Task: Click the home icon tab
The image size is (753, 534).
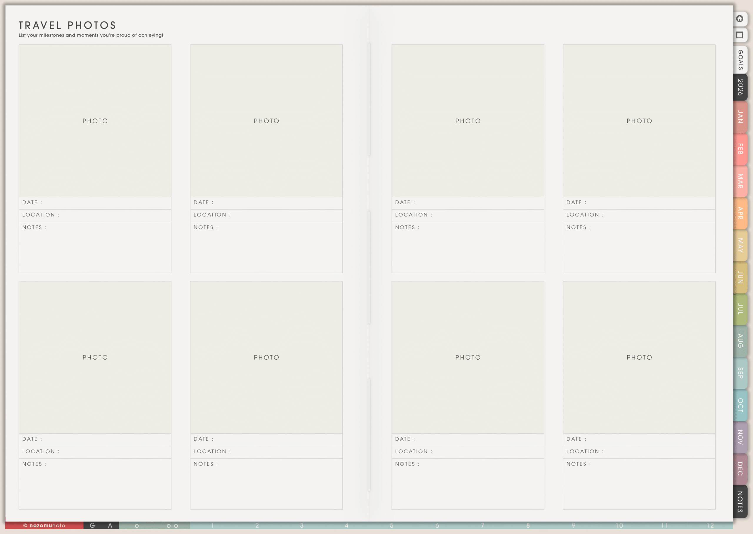Action: point(740,19)
